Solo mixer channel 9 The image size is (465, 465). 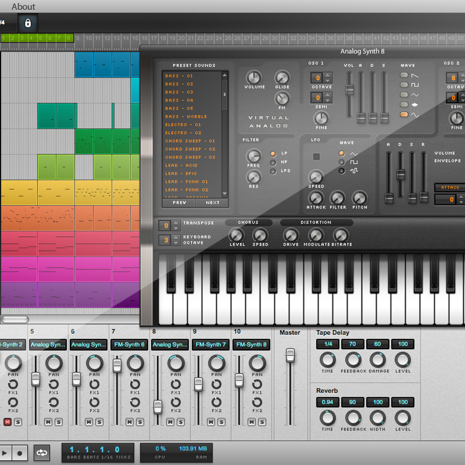click(221, 422)
